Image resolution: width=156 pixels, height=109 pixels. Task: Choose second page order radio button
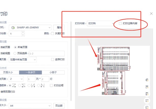click(x=20, y=86)
